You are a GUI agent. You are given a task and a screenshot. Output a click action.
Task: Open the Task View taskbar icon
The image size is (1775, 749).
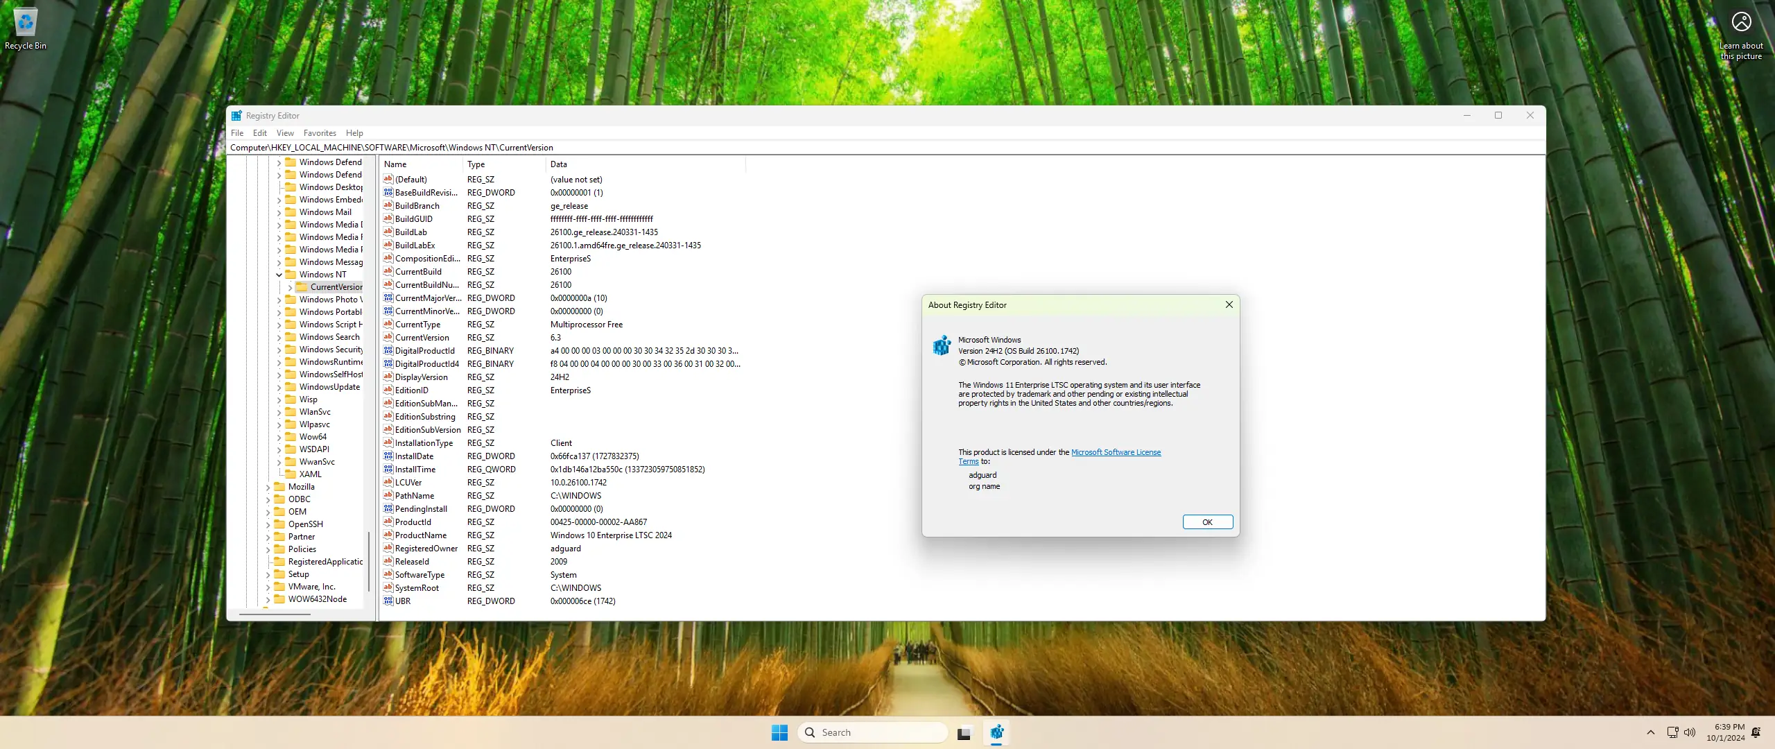964,732
